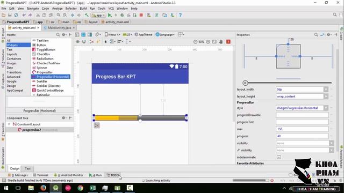Open the Terminal tool window

41,175
